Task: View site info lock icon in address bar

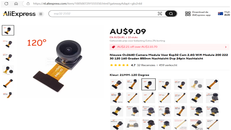Action: (28, 4)
